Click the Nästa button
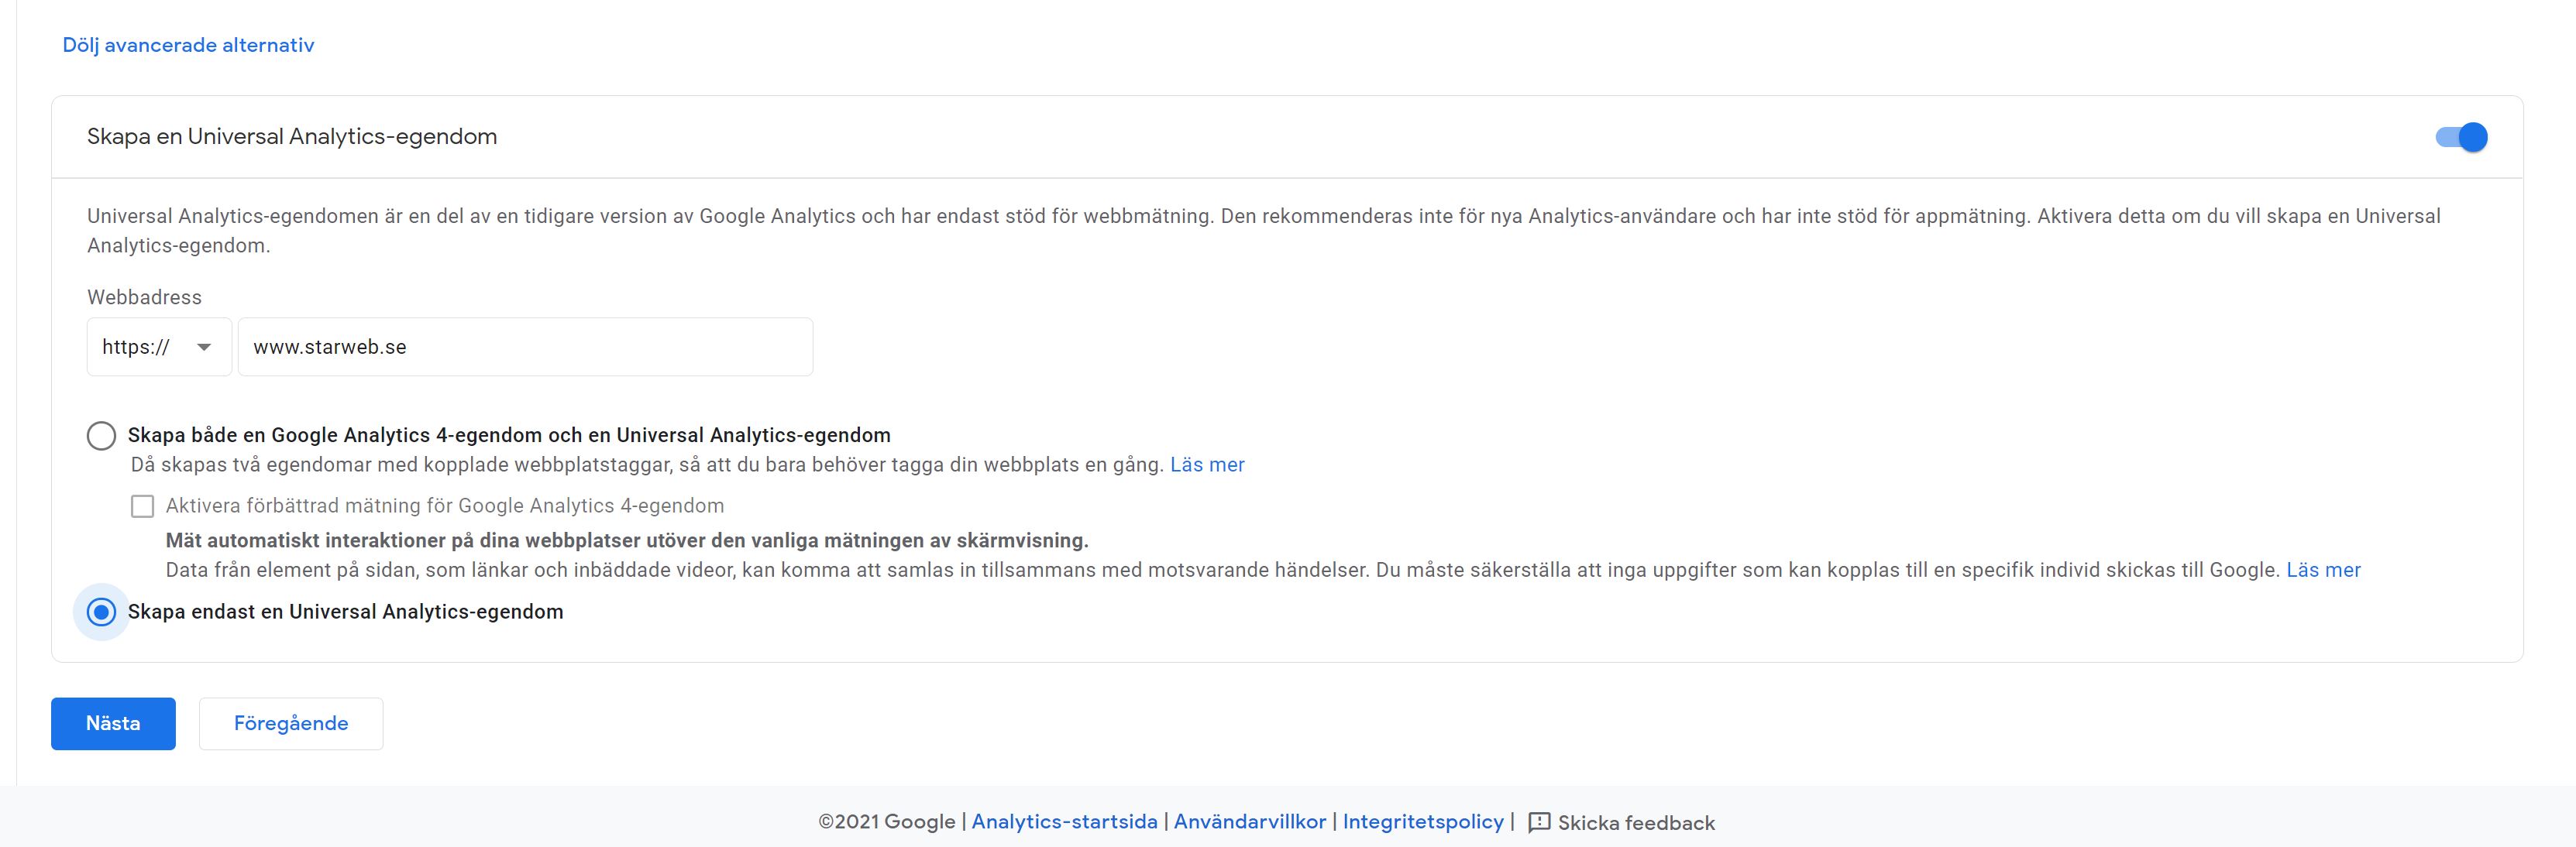Image resolution: width=2576 pixels, height=847 pixels. [113, 723]
